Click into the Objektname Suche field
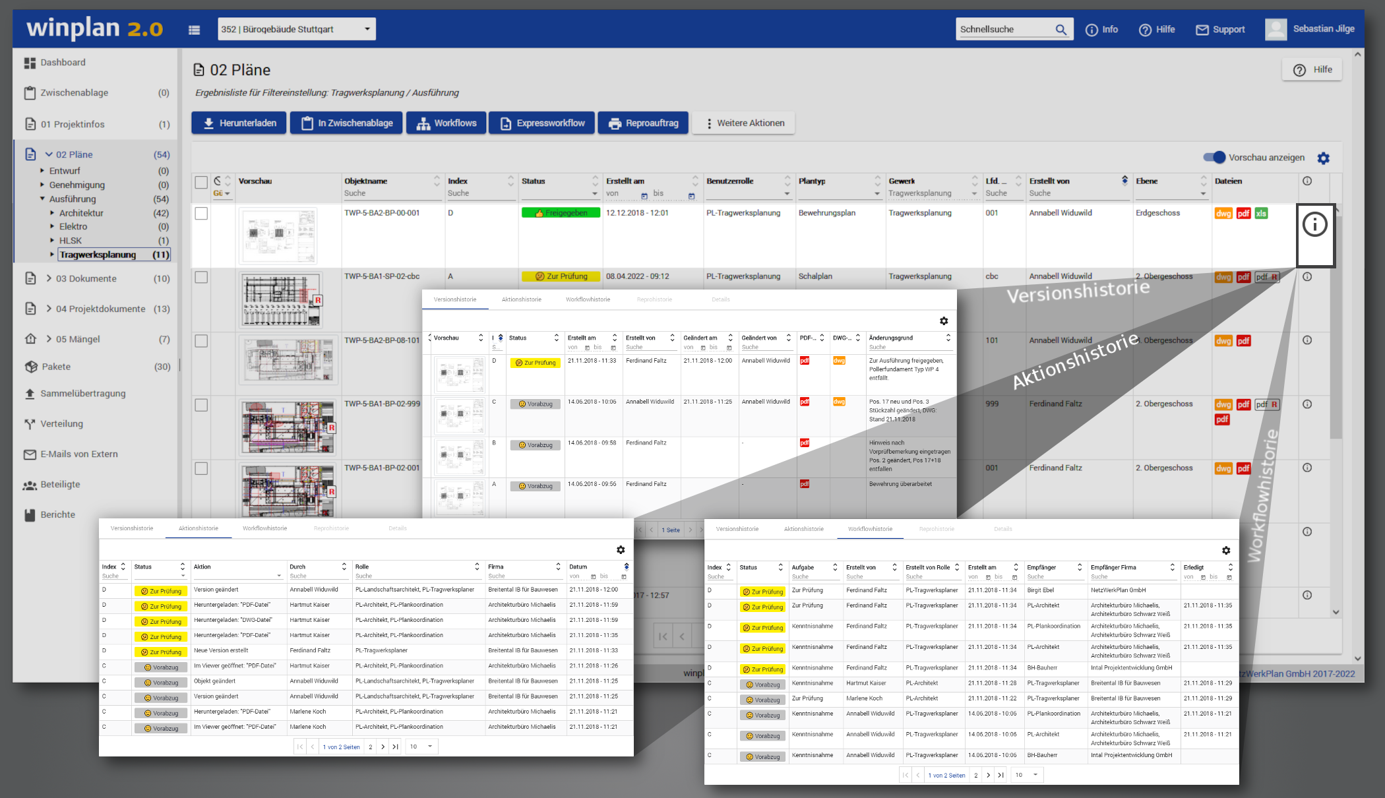 tap(392, 193)
